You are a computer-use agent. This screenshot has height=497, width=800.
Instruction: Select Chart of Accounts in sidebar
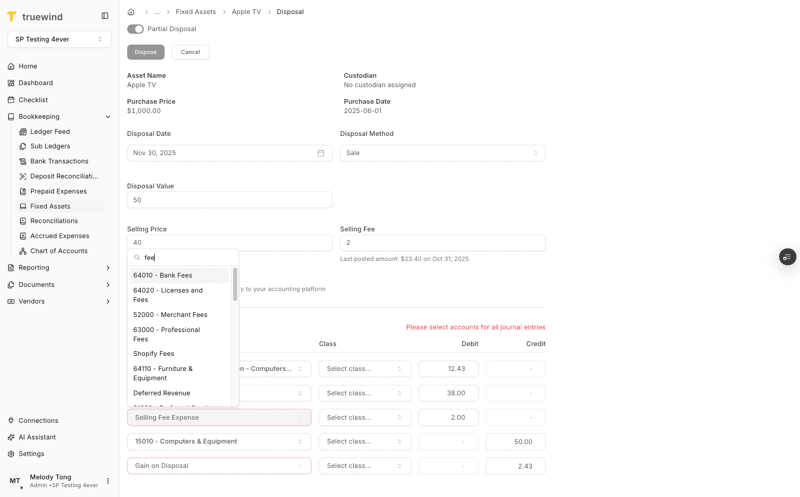click(58, 251)
